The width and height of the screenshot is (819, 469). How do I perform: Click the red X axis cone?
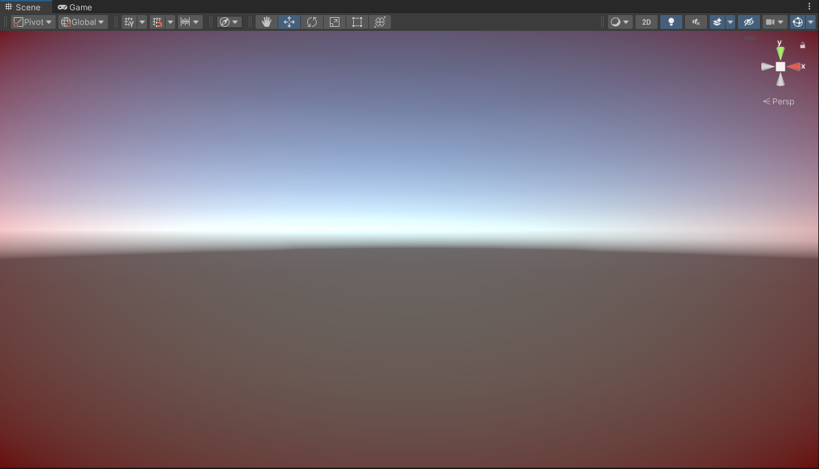tap(795, 67)
